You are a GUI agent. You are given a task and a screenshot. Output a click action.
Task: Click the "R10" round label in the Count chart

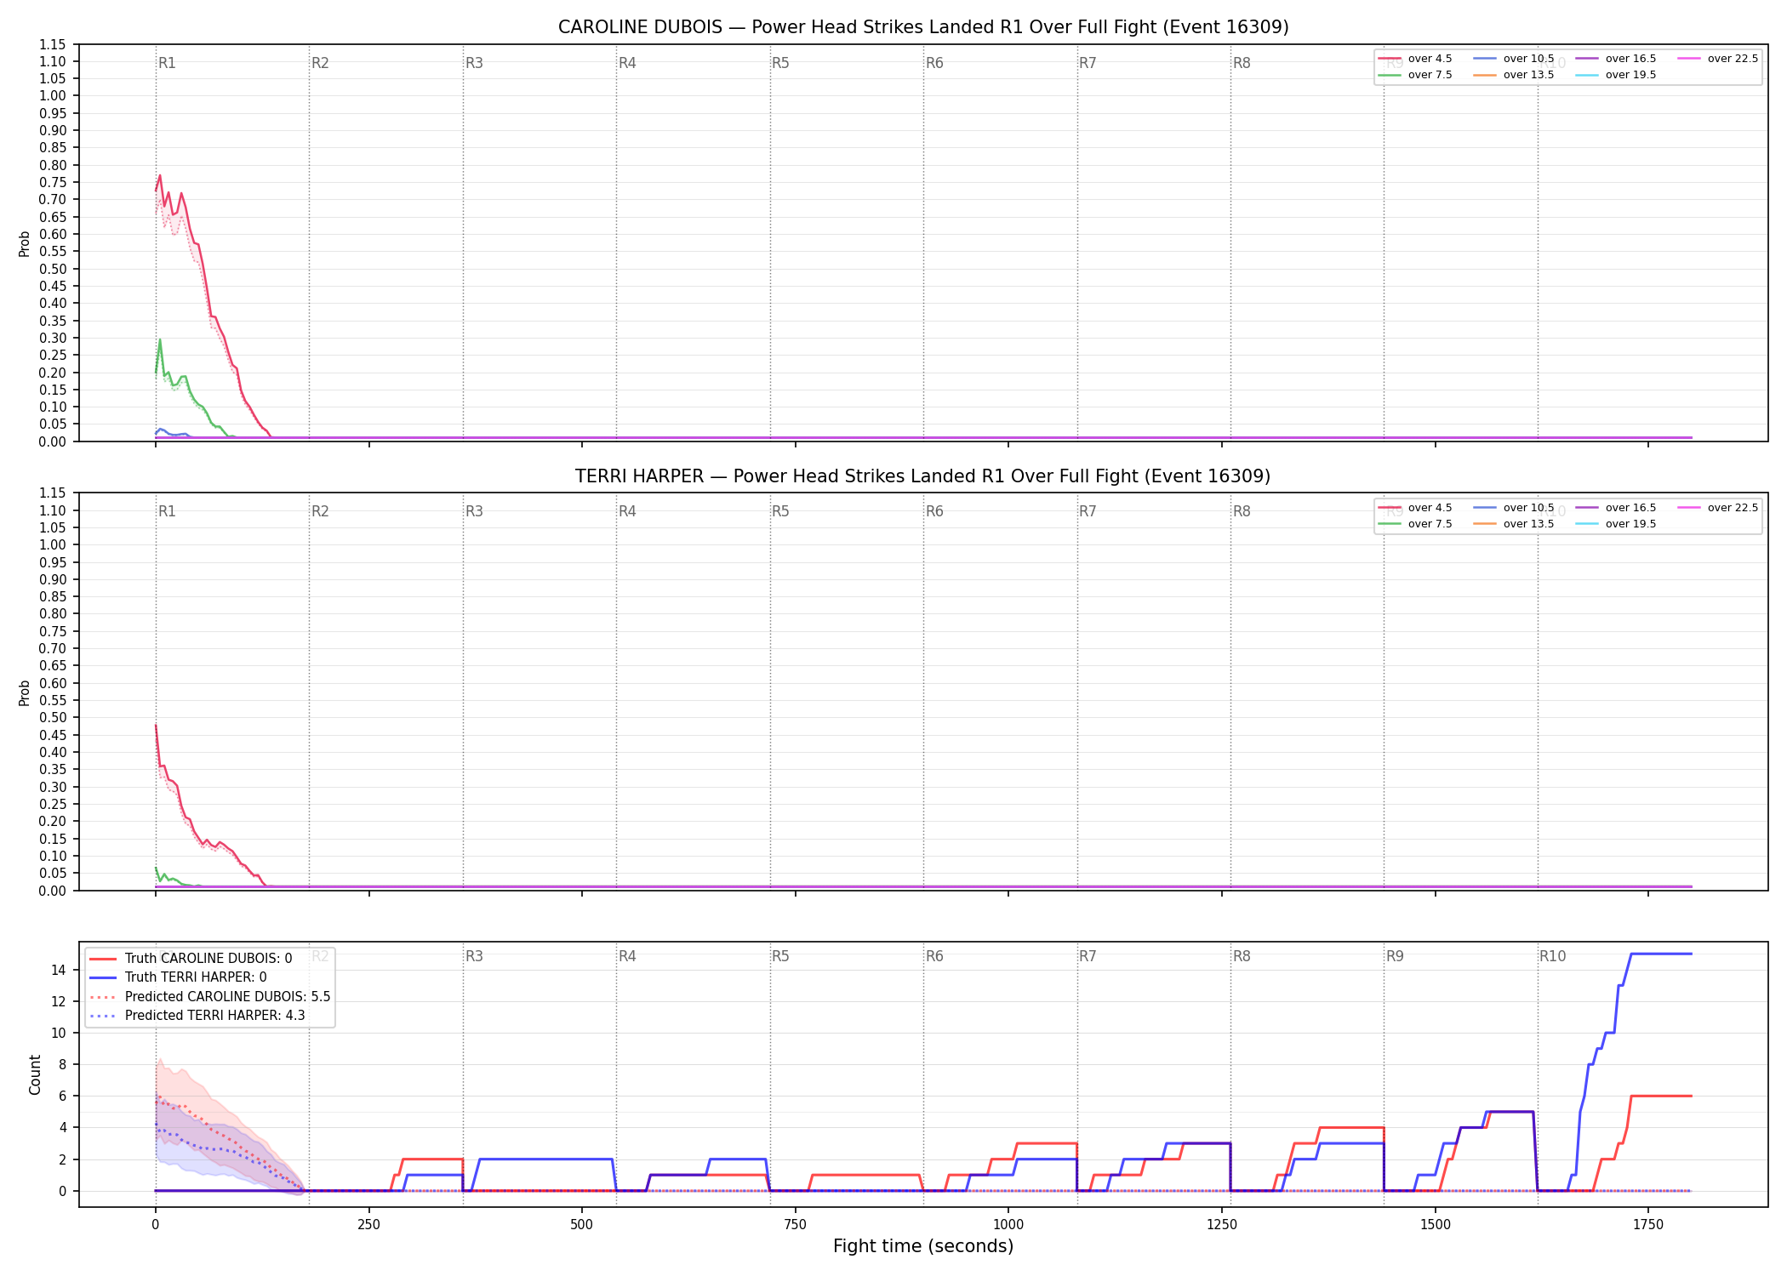(x=1552, y=956)
